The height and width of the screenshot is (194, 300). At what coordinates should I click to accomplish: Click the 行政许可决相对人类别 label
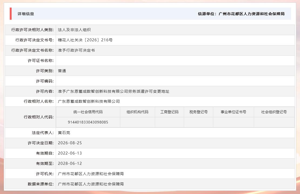point(32,30)
